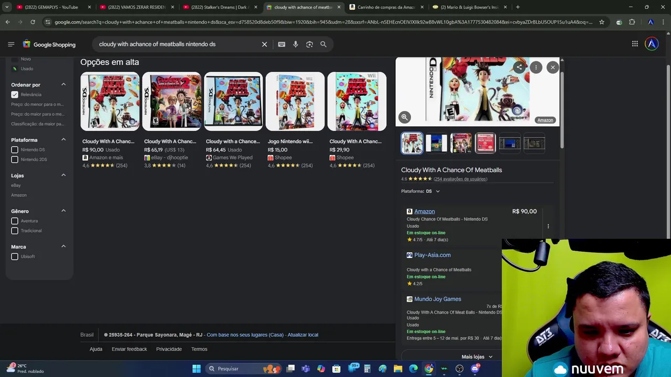Viewport: 671px width, 377px height.
Task: Open the on-screen keyboard input tool
Action: (282, 45)
